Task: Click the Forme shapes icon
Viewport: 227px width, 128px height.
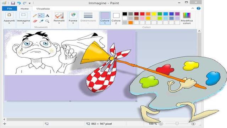Action: (73, 15)
